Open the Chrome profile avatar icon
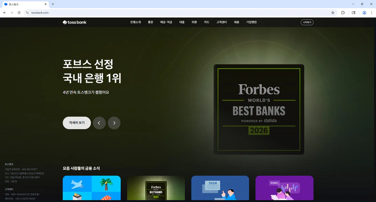This screenshot has width=376, height=202. 364,13
